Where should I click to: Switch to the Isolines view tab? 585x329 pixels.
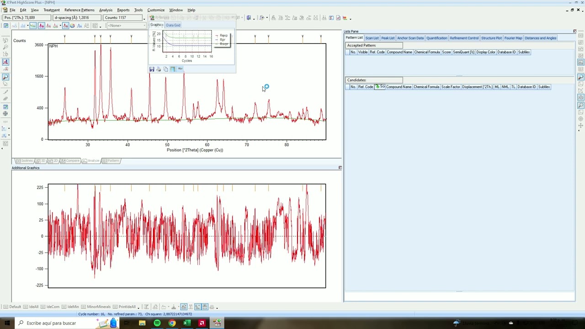point(26,161)
